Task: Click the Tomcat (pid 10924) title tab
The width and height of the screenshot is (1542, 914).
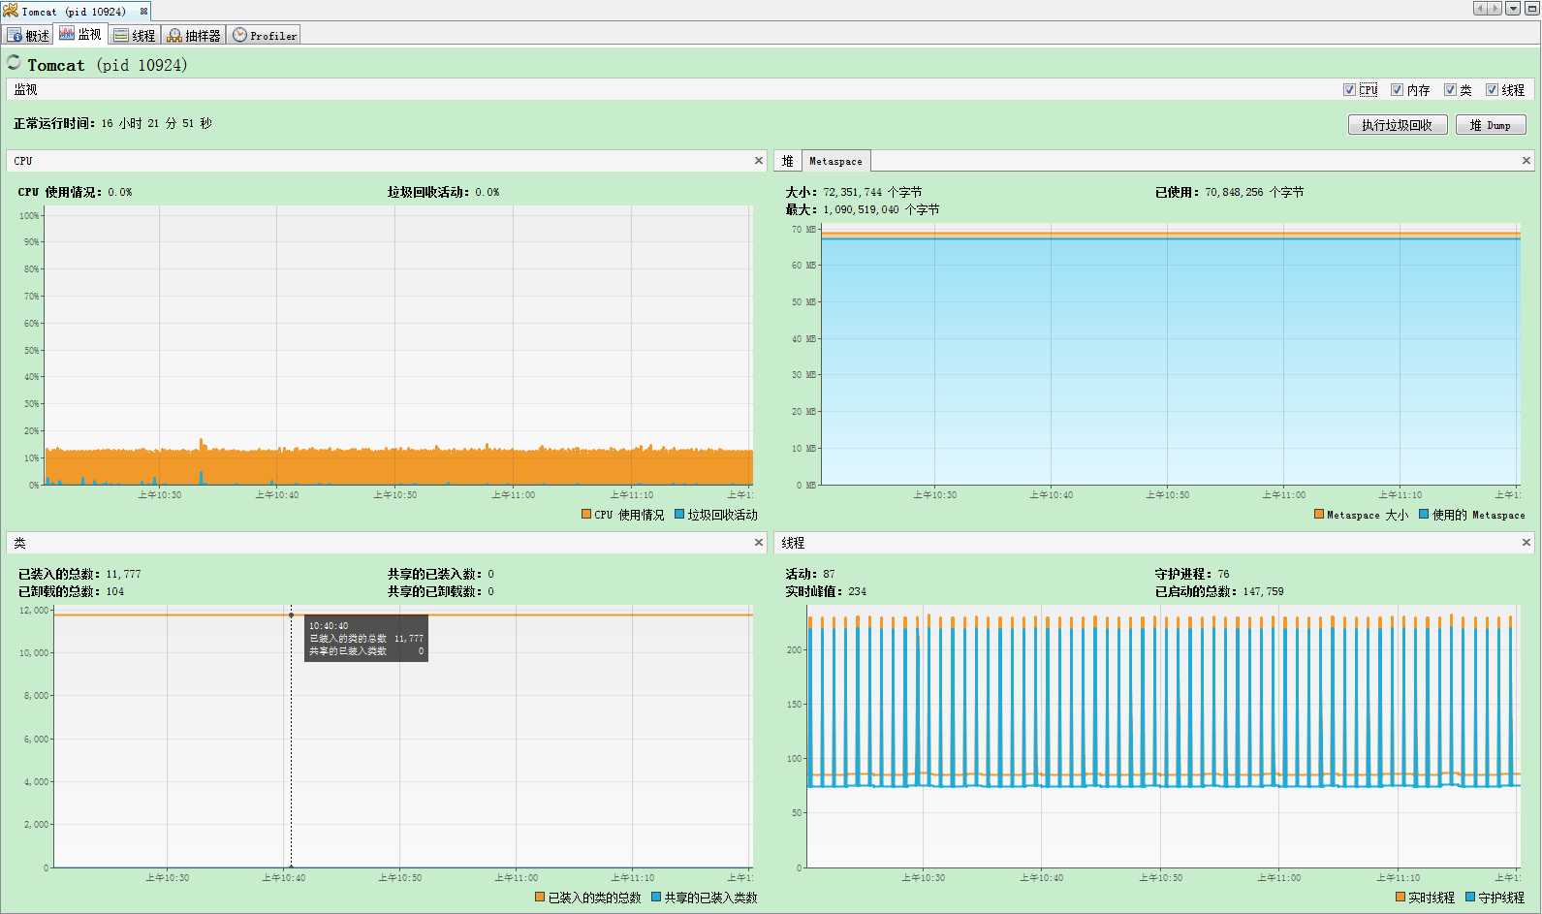Action: [75, 12]
